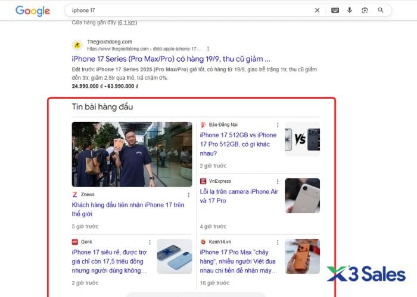This screenshot has height=297, width=417.
Task: Open Znews photo of first iPhone buyer
Action: pyautogui.click(x=132, y=154)
